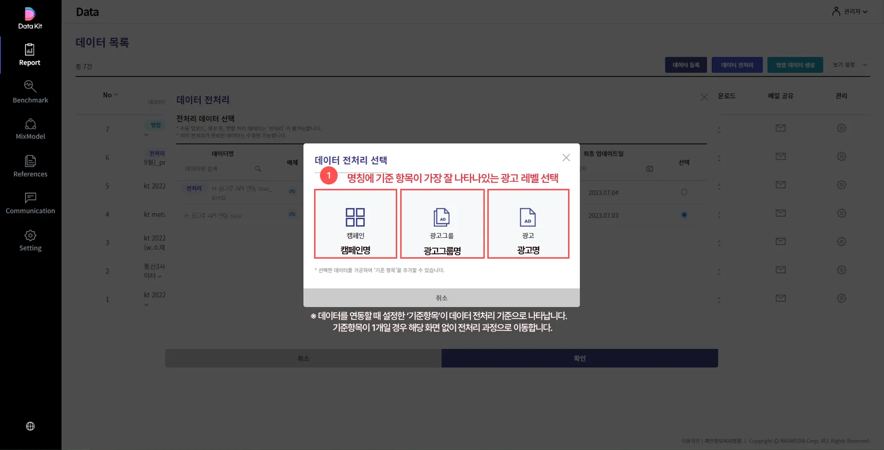Image resolution: width=884 pixels, height=450 pixels.
Task: Click Meta icon for H 광고주 raw_prep row
Action: pos(292,191)
